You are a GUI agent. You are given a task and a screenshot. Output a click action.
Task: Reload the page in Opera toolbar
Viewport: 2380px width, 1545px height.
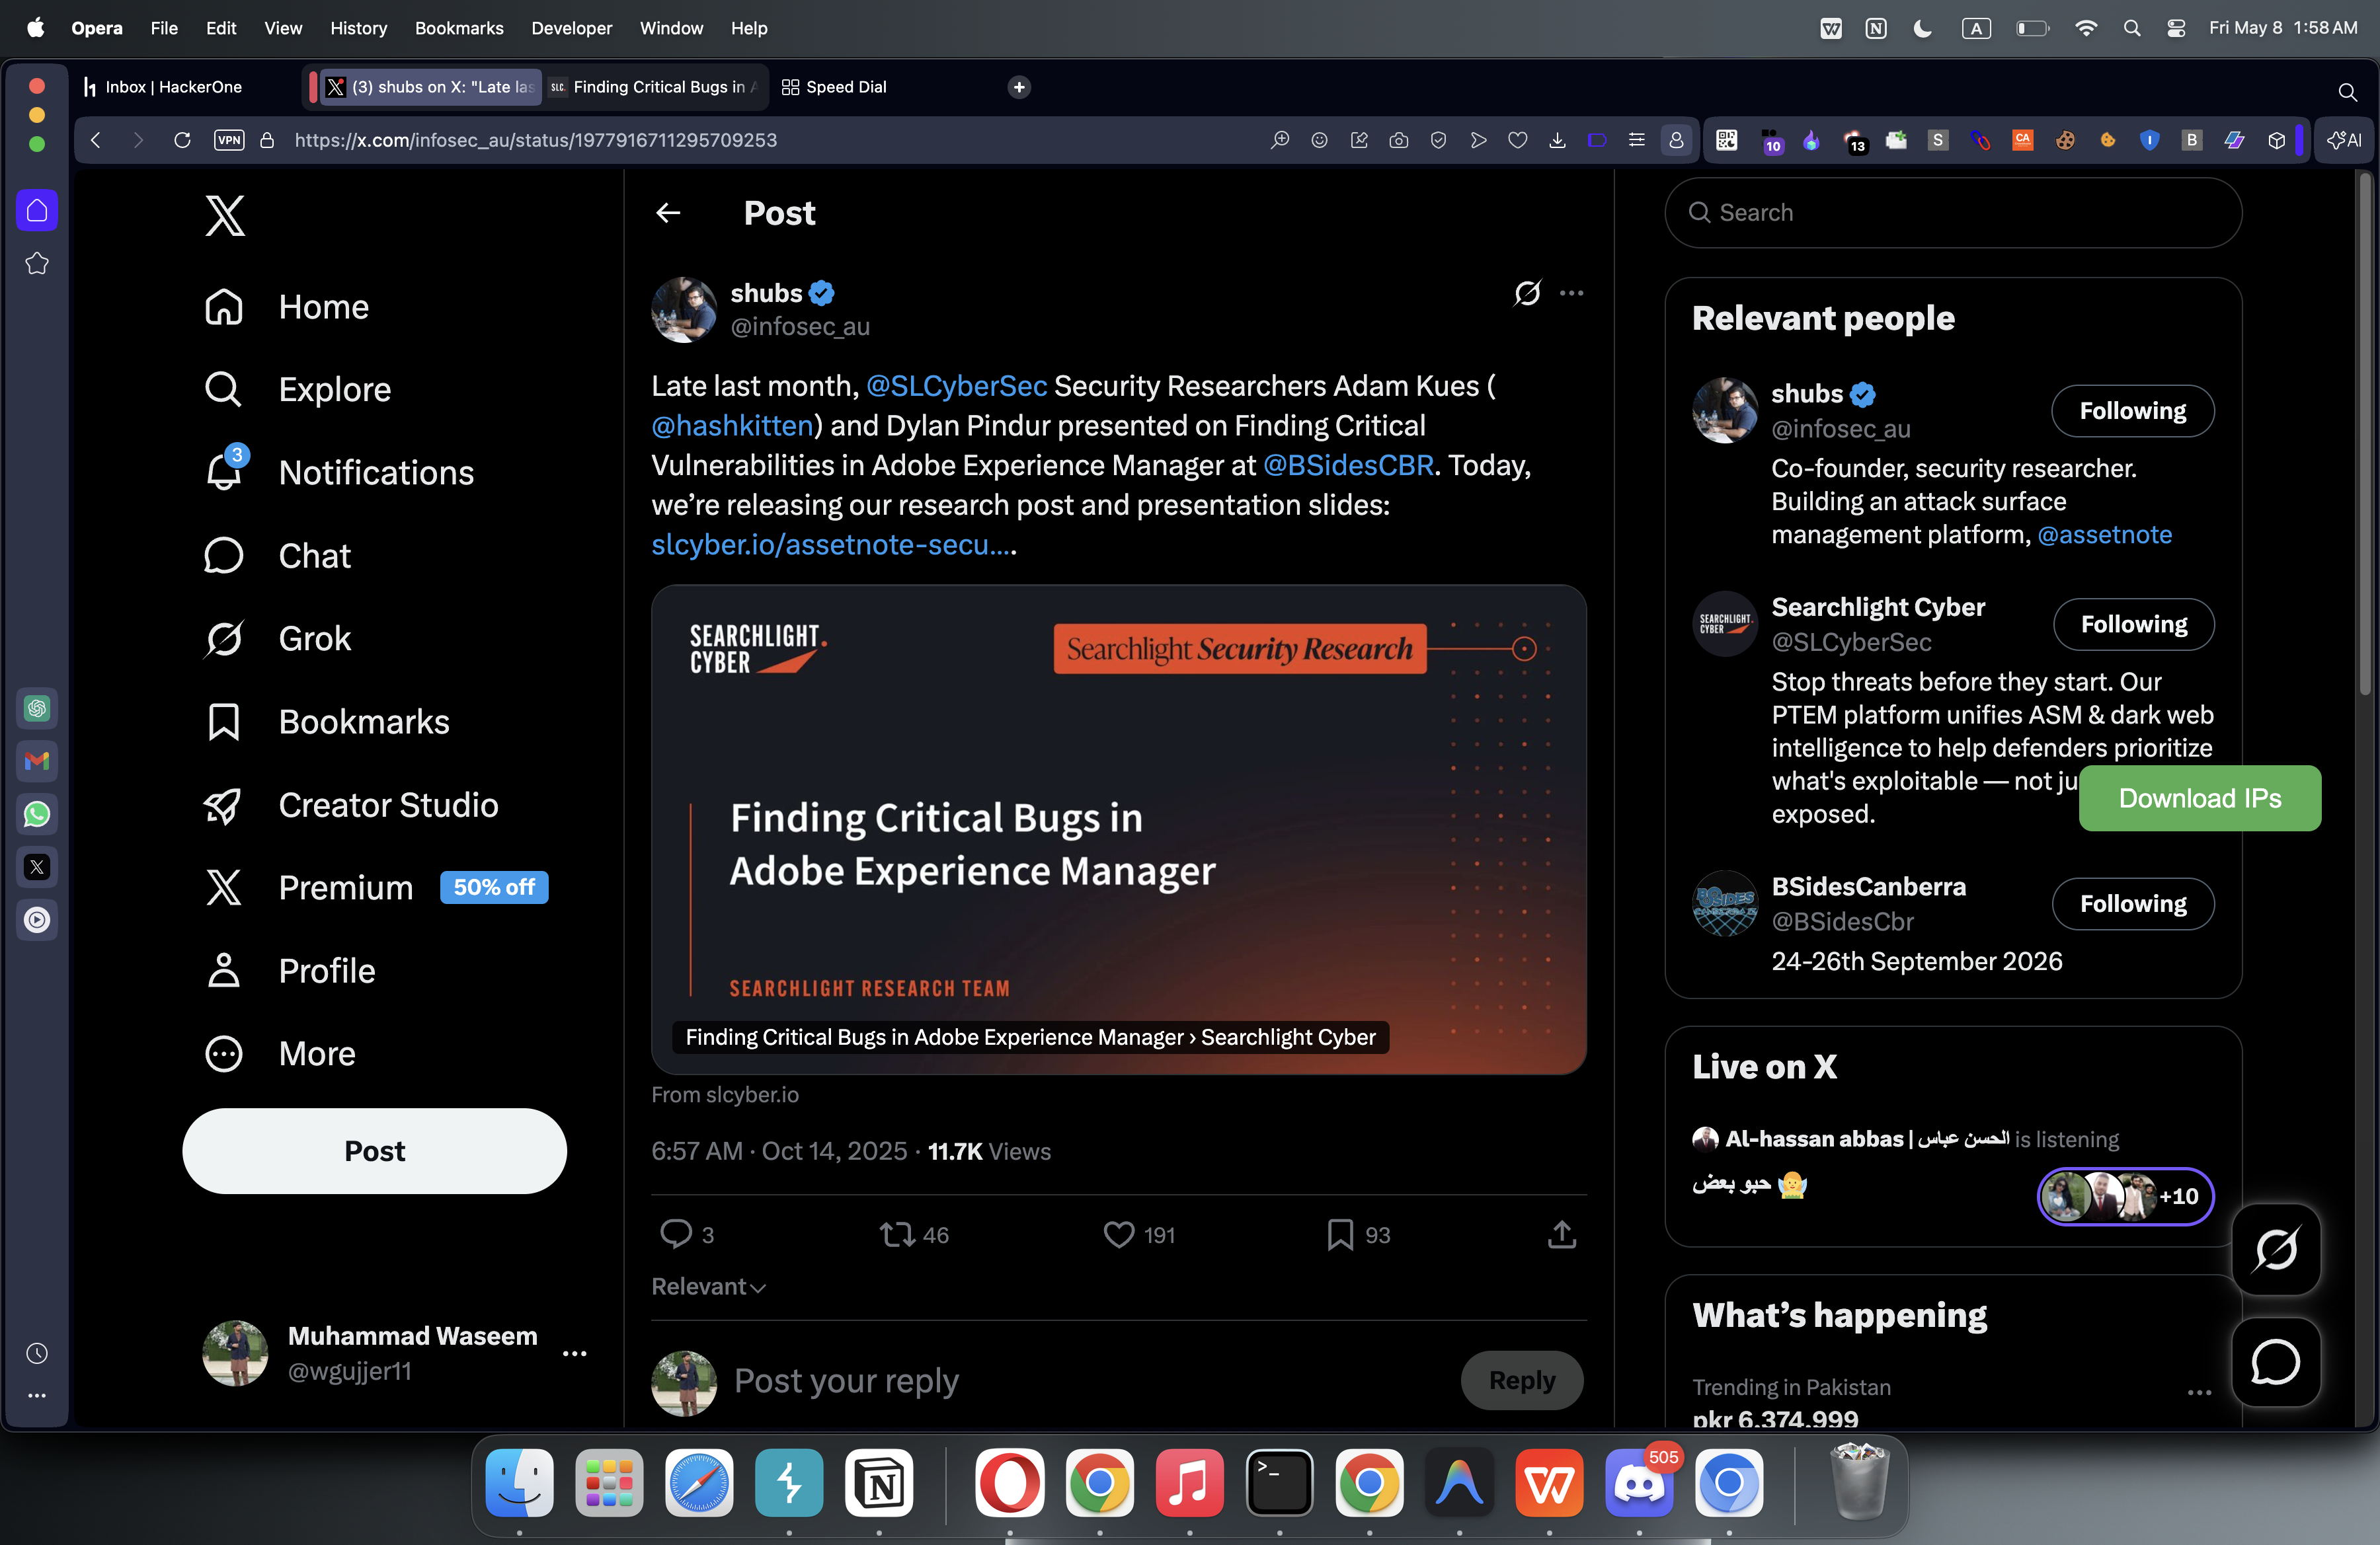point(182,140)
